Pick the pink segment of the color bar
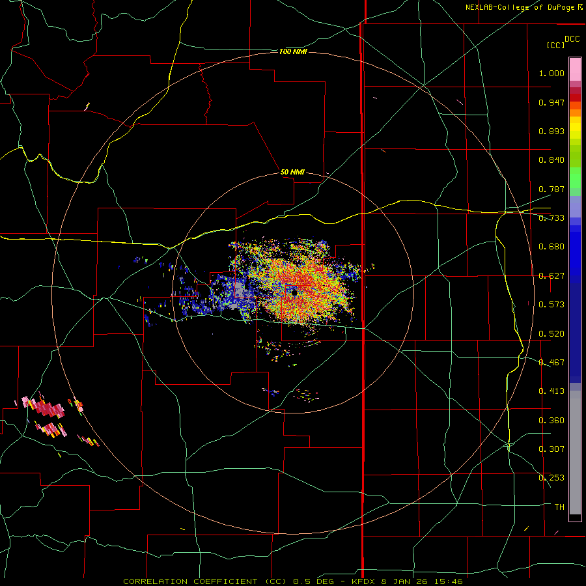Viewport: 586px width, 586px height. pyautogui.click(x=575, y=69)
